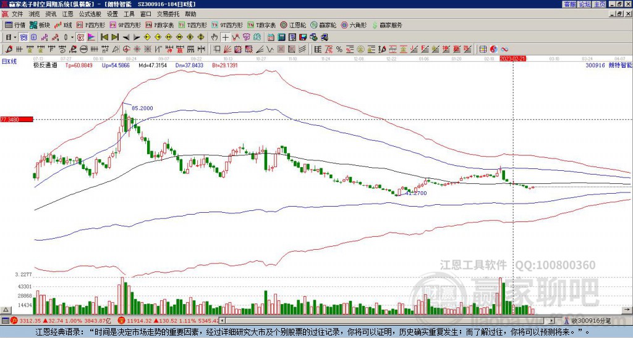Click the floppy disk save icon
Viewport: 633px width, 338px height.
303,38
